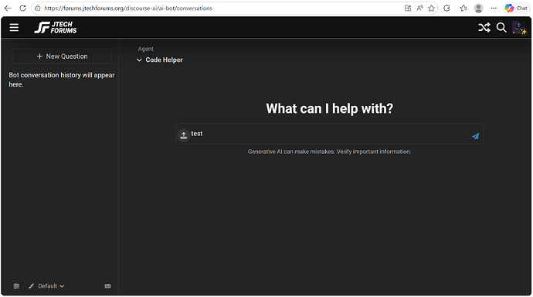533x297 pixels.
Task: Go back in the browser
Action: pyautogui.click(x=8, y=9)
